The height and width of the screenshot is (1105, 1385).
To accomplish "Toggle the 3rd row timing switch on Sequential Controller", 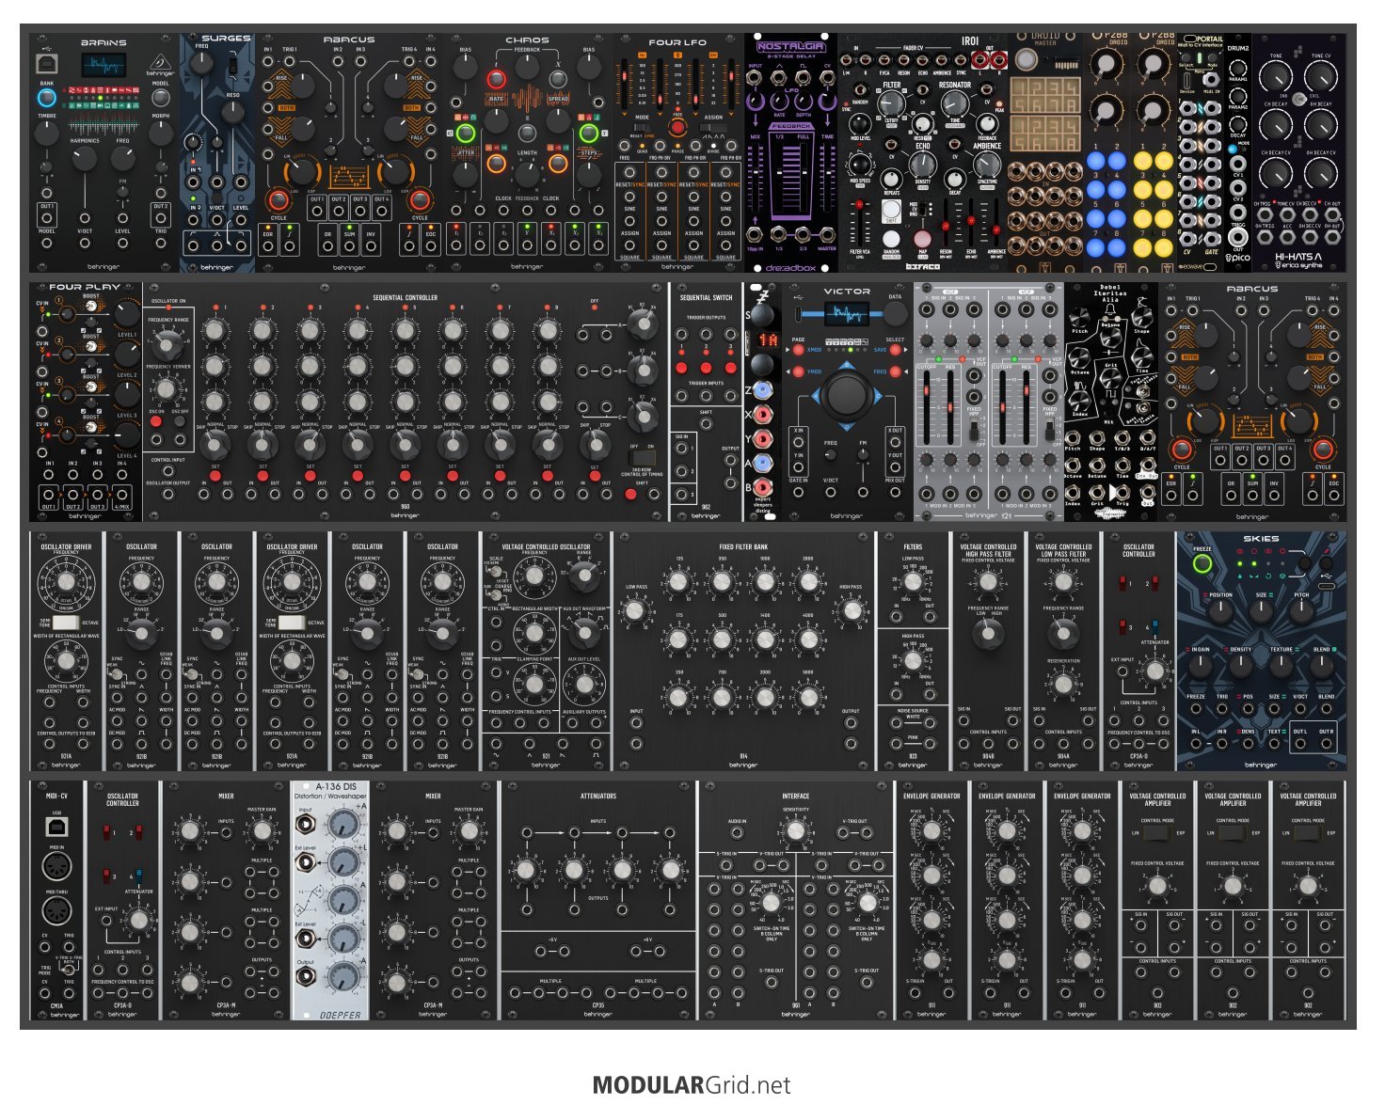I will coord(643,458).
